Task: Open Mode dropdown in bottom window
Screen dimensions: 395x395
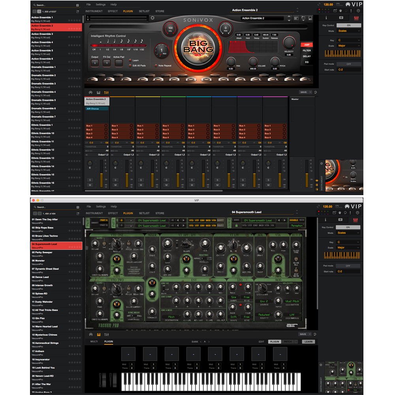Action: click(348, 233)
